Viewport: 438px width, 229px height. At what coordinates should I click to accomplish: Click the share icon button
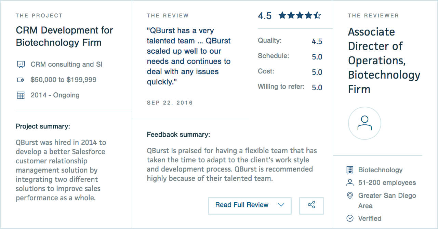(311, 205)
